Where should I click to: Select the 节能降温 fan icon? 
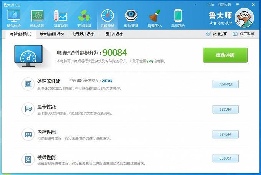pyautogui.click(x=84, y=18)
